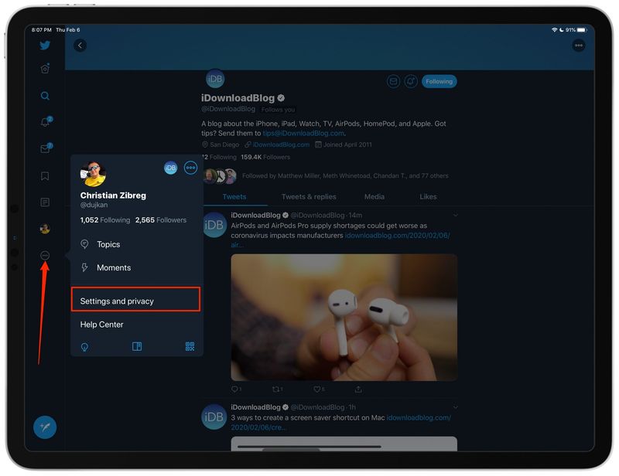Open the 1,052 Following list
Viewport: 619px width, 476px height.
coord(105,220)
